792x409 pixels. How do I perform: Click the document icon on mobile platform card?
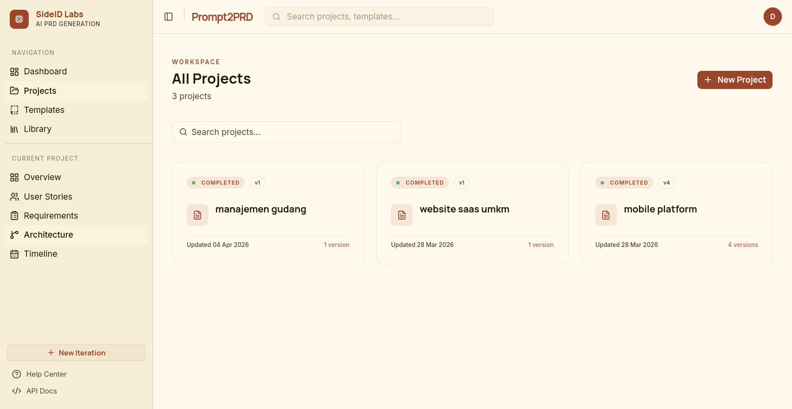[x=606, y=215]
